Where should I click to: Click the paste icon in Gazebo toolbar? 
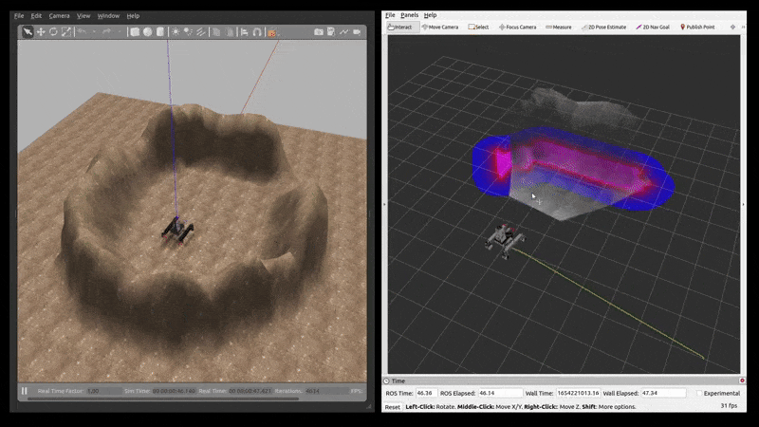point(230,32)
